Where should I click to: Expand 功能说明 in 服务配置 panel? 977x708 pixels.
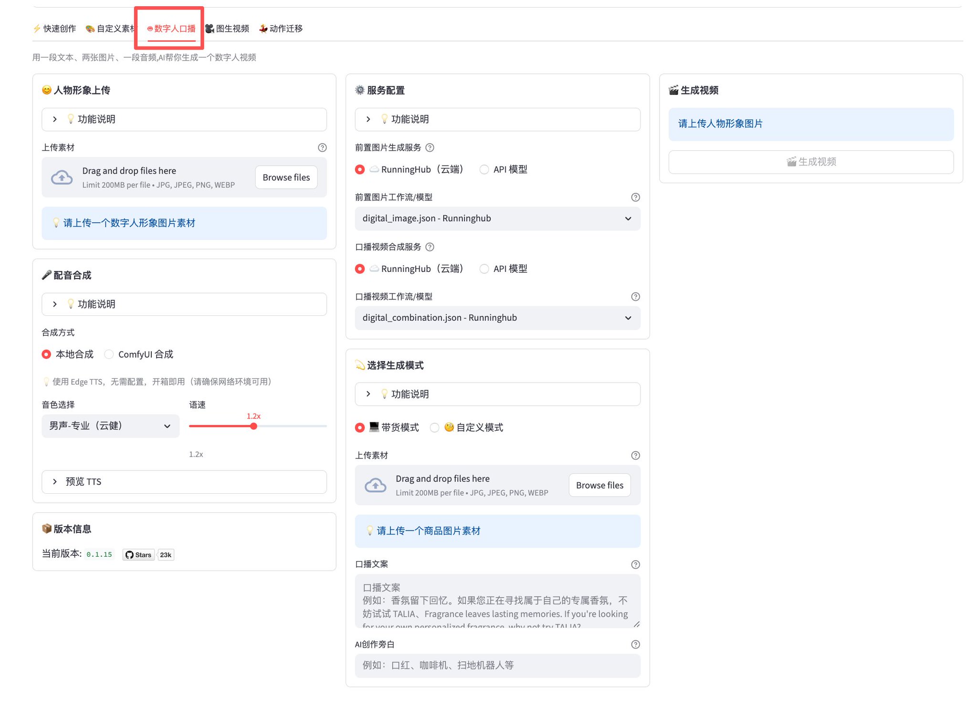point(497,119)
